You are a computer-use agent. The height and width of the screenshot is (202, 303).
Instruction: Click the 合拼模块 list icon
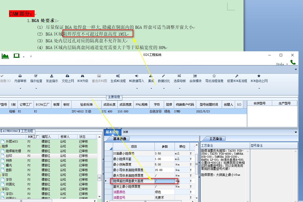tap(195, 76)
